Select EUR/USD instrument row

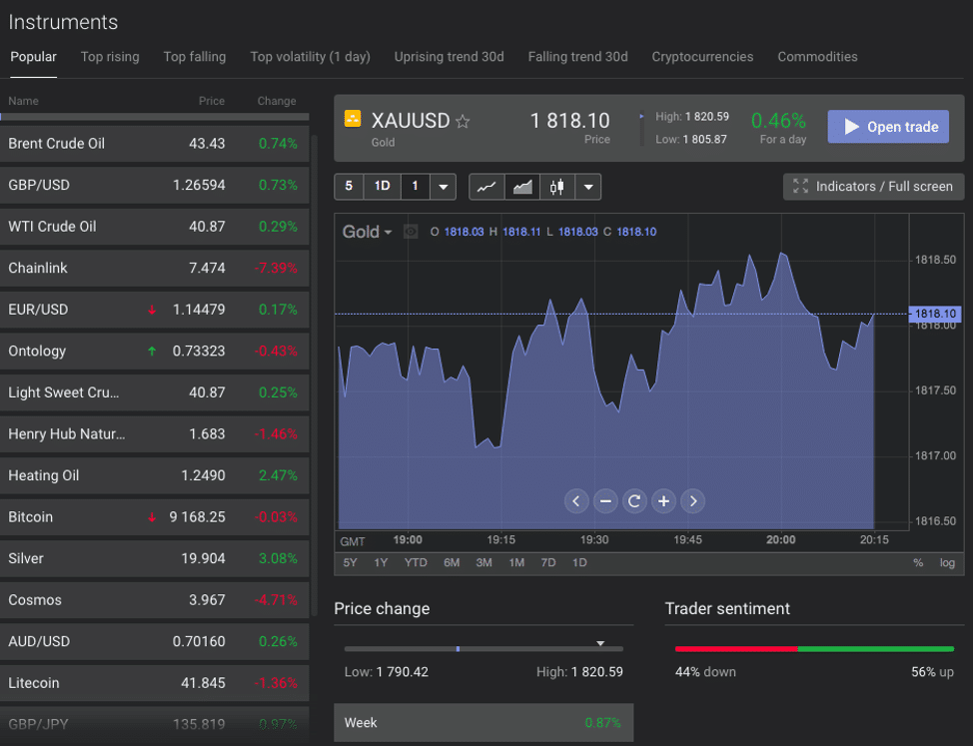pos(155,310)
